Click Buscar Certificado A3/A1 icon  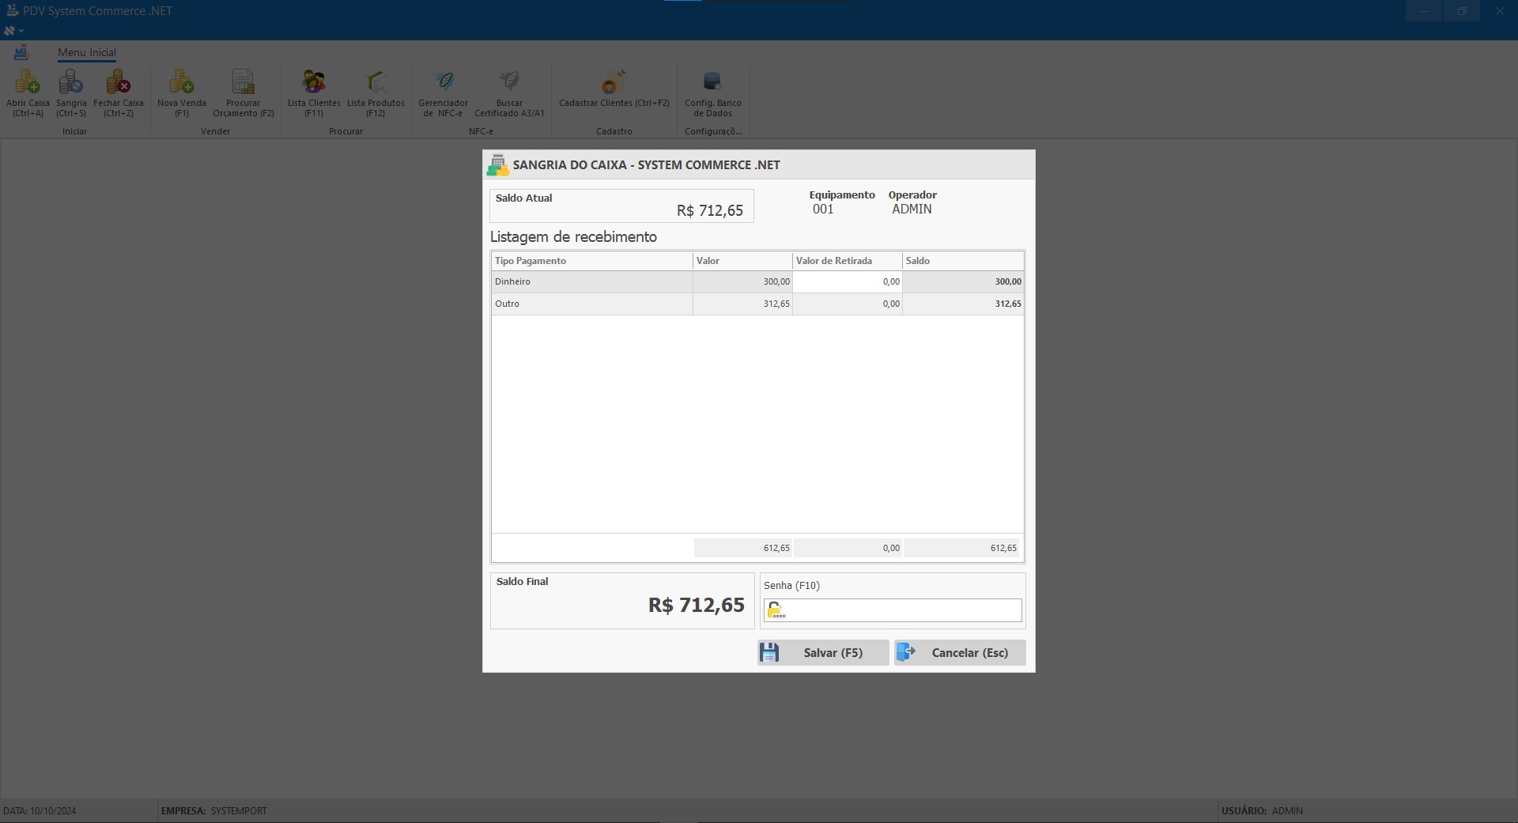point(509,82)
